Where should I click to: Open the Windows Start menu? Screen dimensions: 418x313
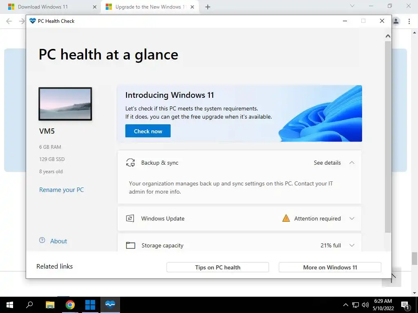click(10, 305)
